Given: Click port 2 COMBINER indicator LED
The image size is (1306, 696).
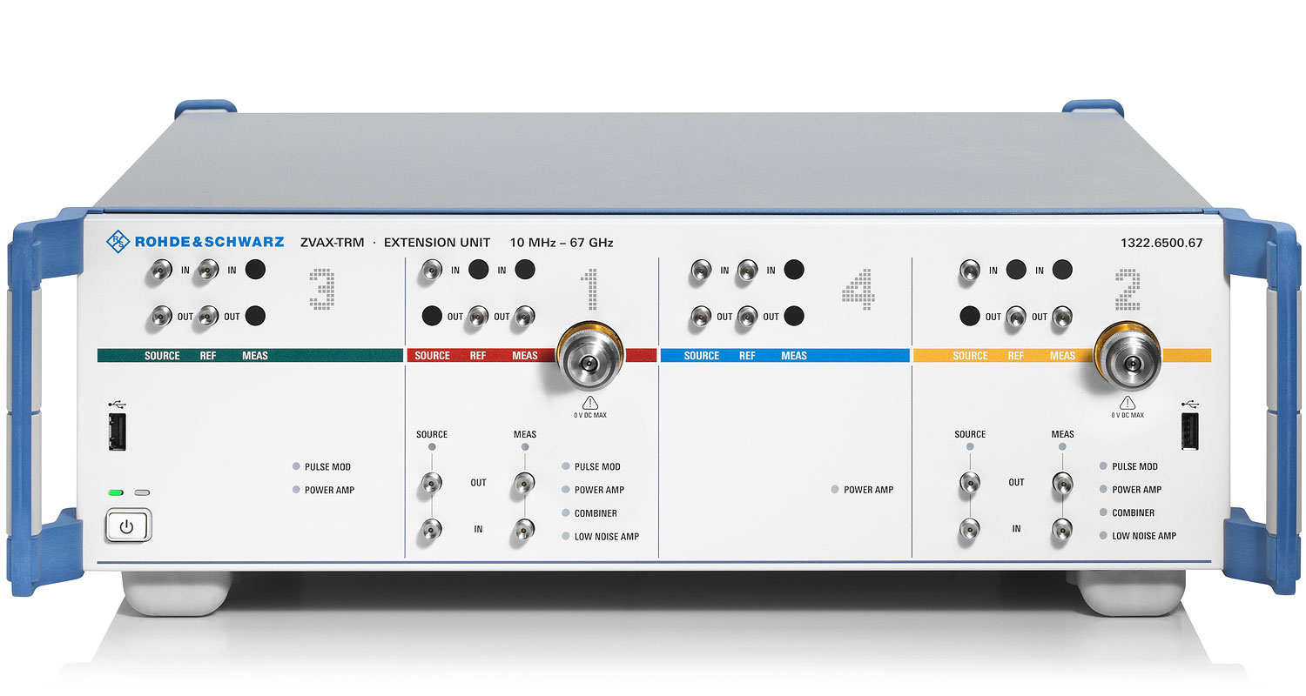Looking at the screenshot, I should pos(1104,513).
